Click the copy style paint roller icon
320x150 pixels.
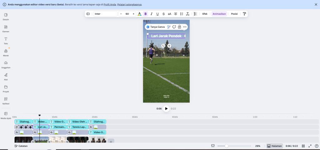click(x=244, y=14)
